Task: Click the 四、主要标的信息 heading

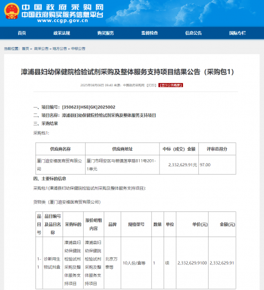Action: point(50,179)
